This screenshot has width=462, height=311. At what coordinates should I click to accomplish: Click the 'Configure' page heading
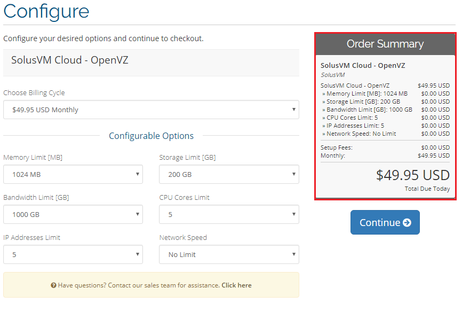click(46, 12)
